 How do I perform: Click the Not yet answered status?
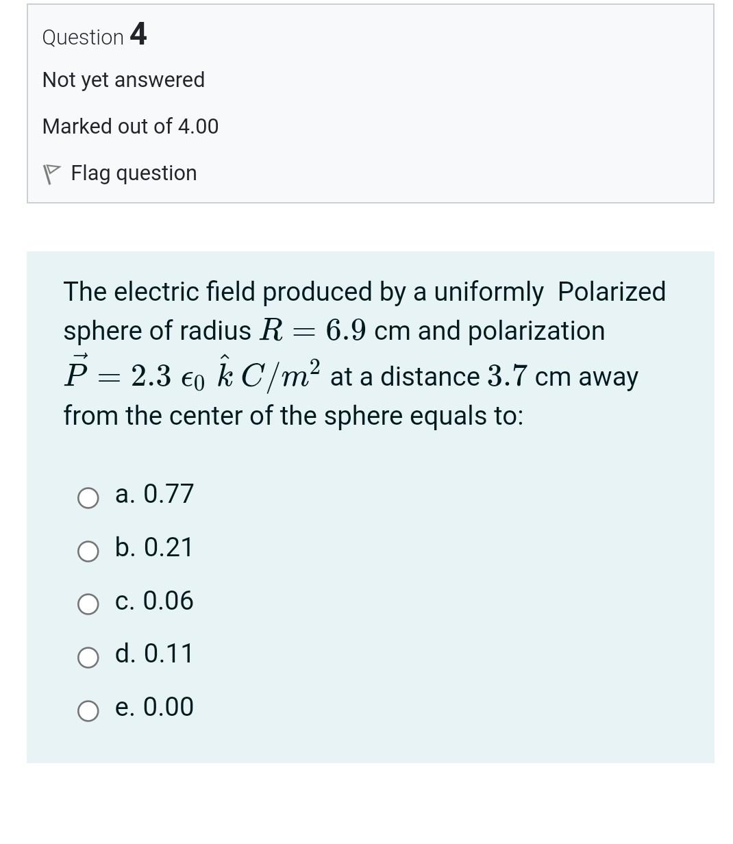click(123, 80)
